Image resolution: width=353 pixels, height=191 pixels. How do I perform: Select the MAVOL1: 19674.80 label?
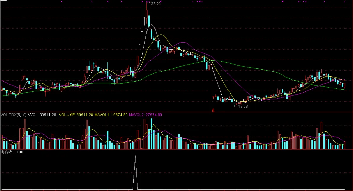[111, 115]
